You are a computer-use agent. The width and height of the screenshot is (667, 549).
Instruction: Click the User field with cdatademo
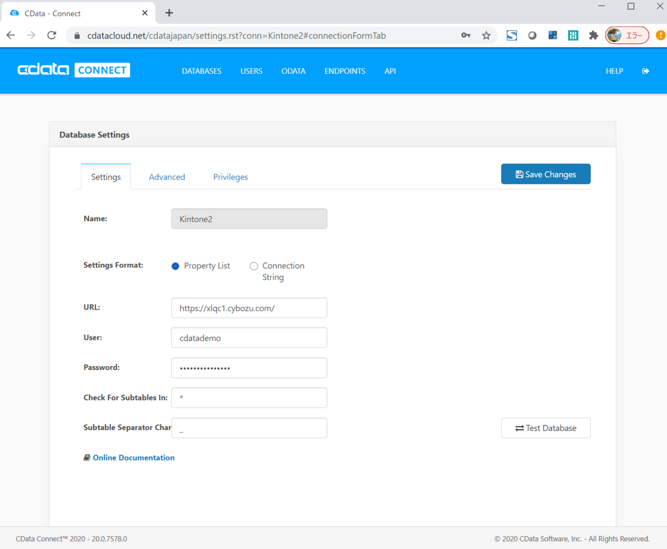coord(249,338)
